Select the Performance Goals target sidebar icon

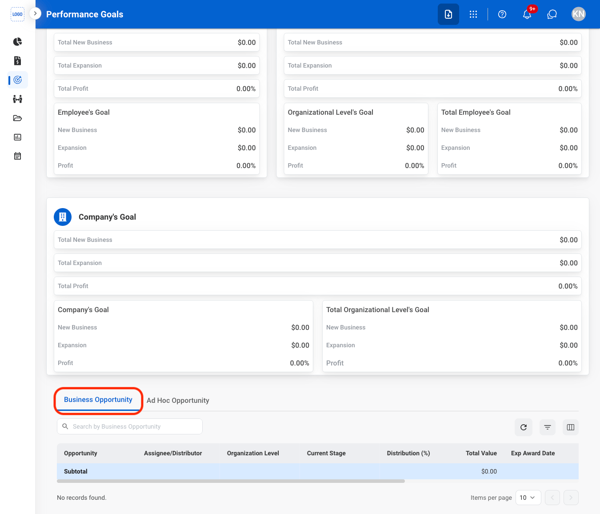[x=18, y=80]
